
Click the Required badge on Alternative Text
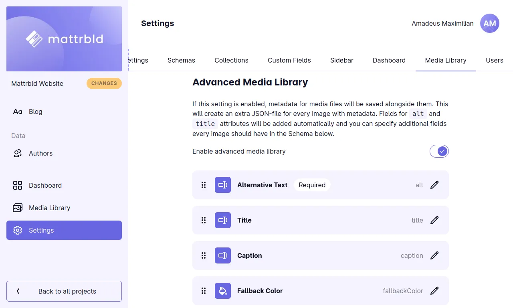click(x=312, y=185)
